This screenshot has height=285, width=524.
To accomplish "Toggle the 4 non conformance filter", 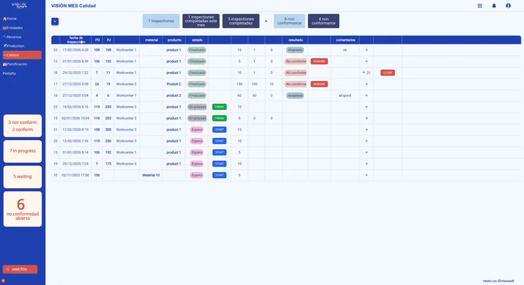I will [324, 21].
